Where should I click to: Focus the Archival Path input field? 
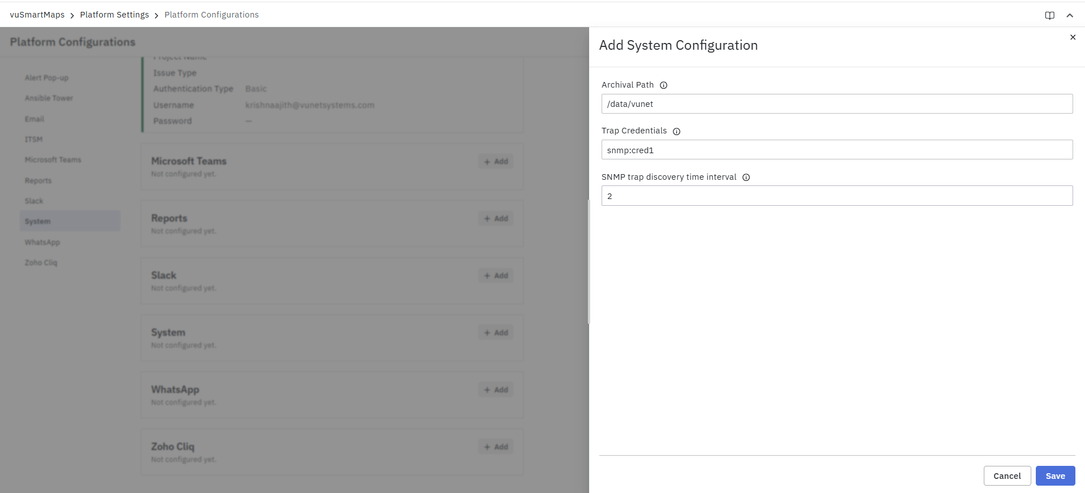click(837, 104)
